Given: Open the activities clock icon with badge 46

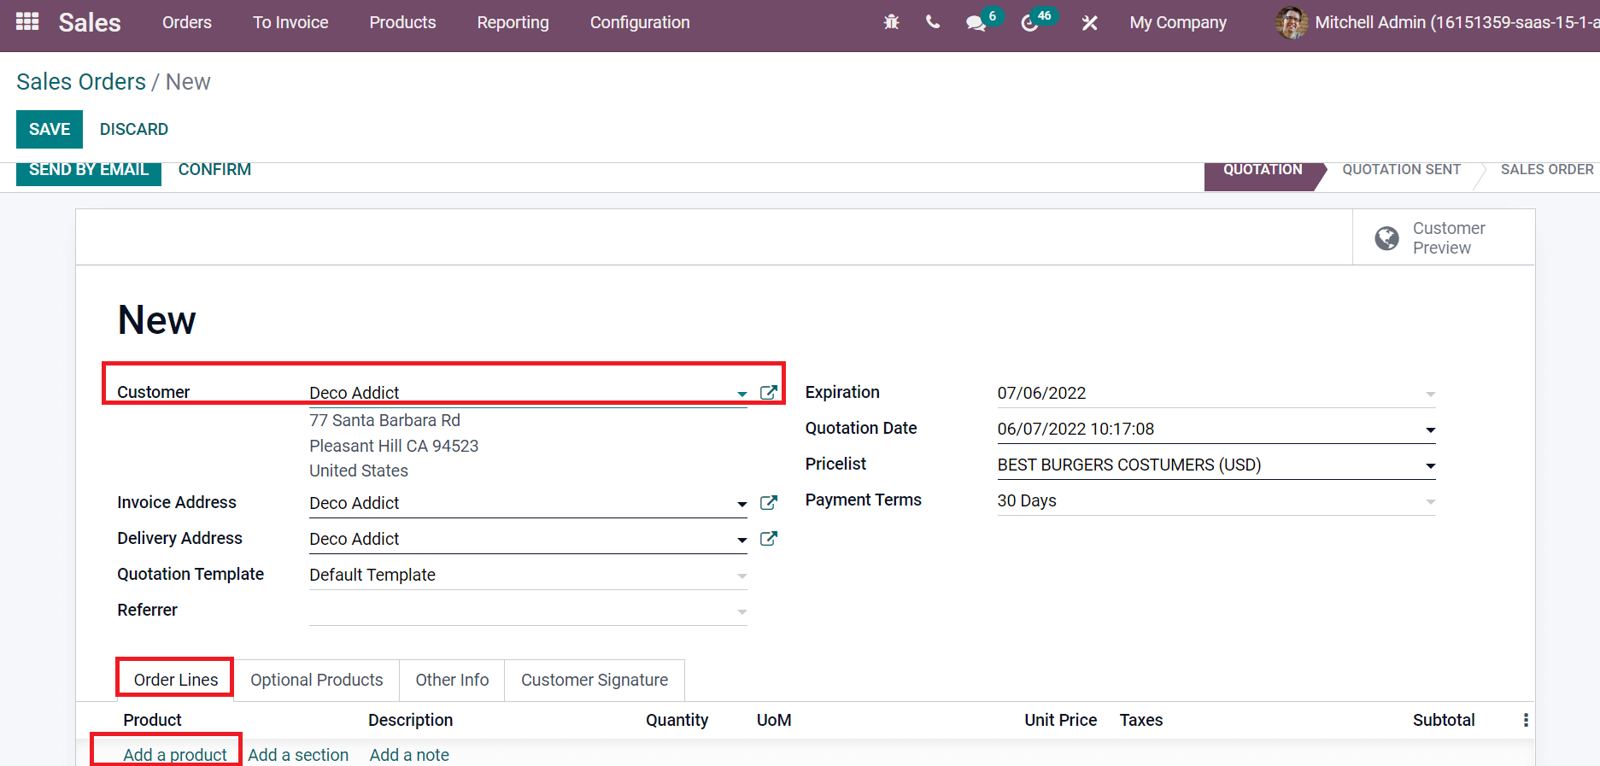Looking at the screenshot, I should (1029, 23).
